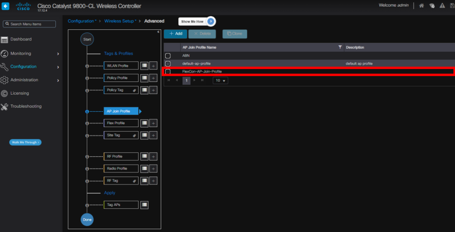Select the WLAN Profile step box
455x232 pixels.
[121, 66]
